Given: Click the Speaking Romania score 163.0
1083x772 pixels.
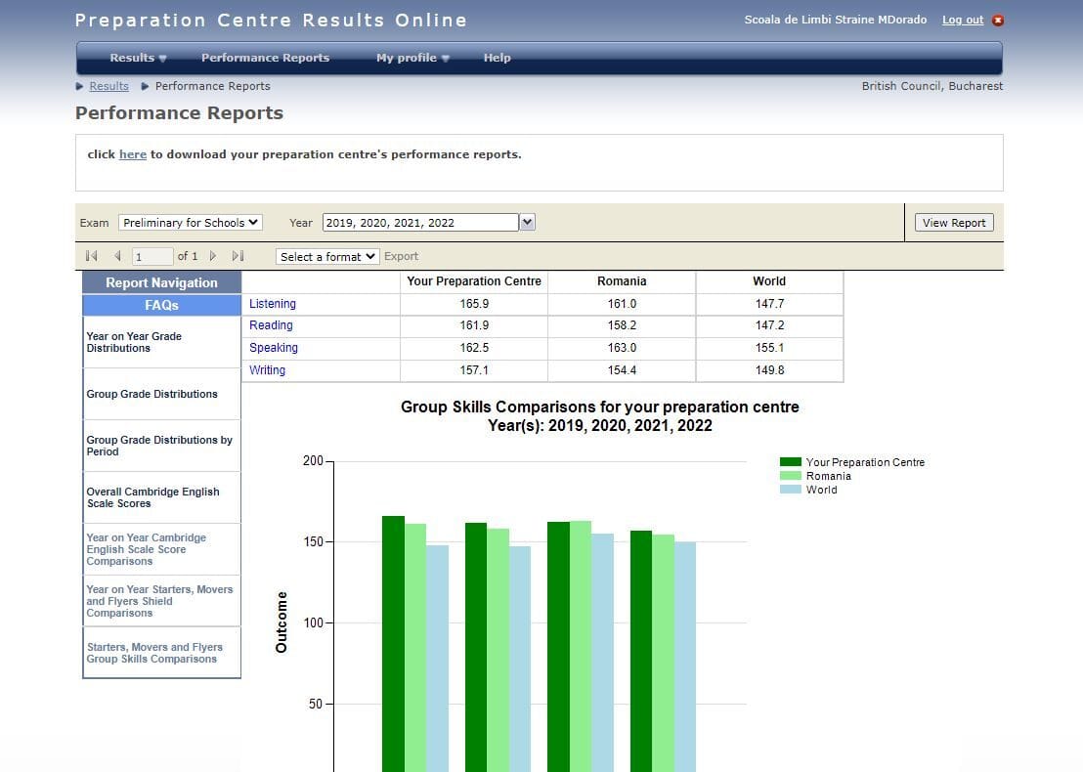Looking at the screenshot, I should coord(622,348).
